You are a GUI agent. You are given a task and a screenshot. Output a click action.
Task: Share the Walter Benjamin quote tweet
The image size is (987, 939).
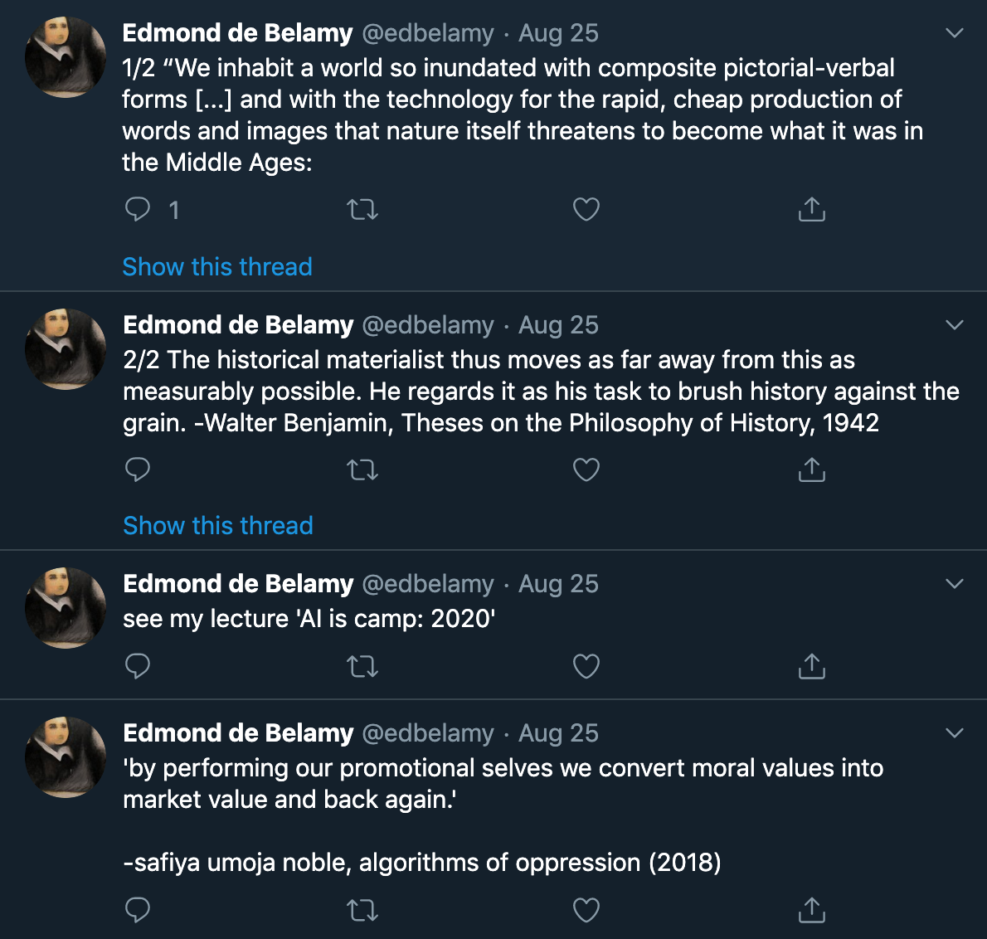(x=811, y=469)
